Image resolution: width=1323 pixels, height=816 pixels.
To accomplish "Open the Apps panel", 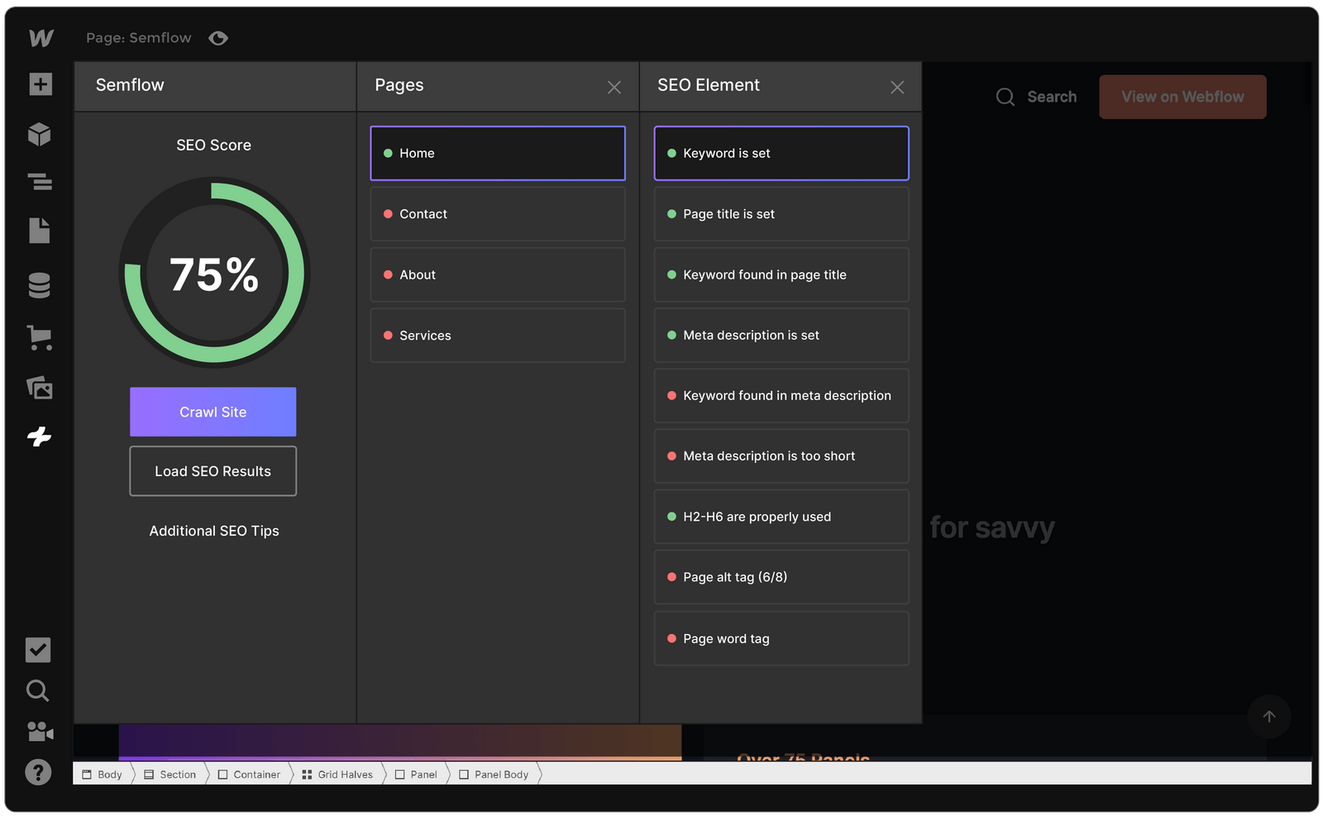I will [39, 437].
